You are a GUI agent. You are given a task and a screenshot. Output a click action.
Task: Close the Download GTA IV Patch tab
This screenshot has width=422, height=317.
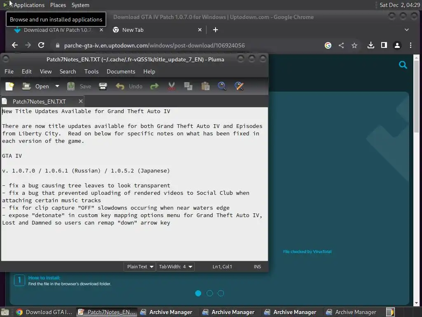[x=101, y=30]
